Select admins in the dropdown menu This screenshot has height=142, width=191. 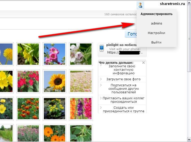tap(156, 23)
